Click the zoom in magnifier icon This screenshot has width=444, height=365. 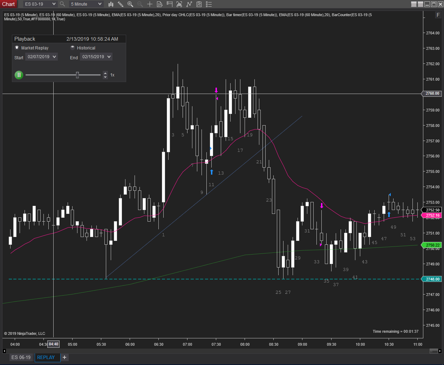[130, 4]
